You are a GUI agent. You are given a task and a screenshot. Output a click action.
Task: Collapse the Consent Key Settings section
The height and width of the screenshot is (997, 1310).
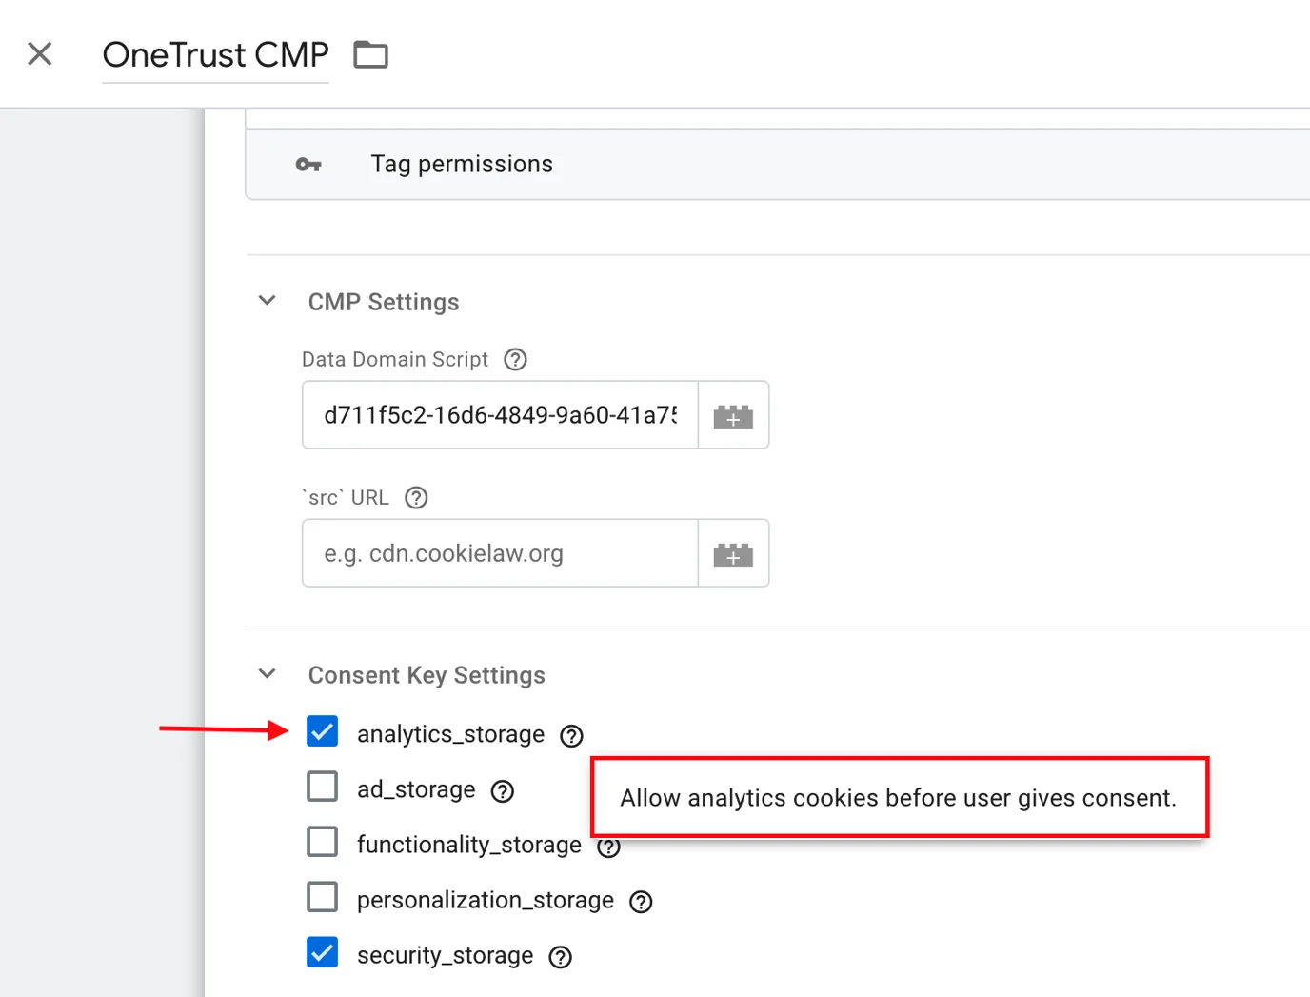267,673
